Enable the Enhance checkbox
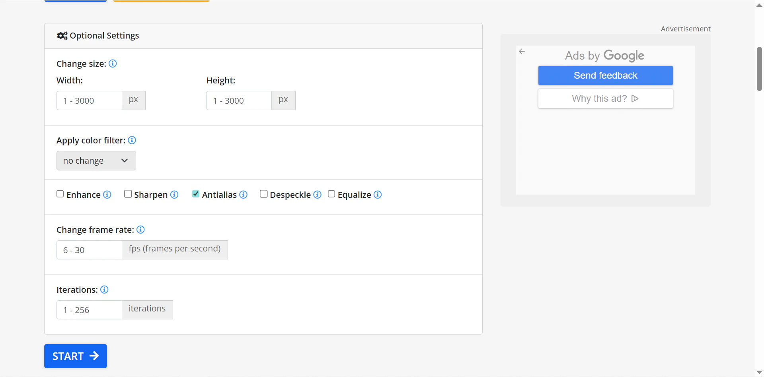 tap(60, 194)
